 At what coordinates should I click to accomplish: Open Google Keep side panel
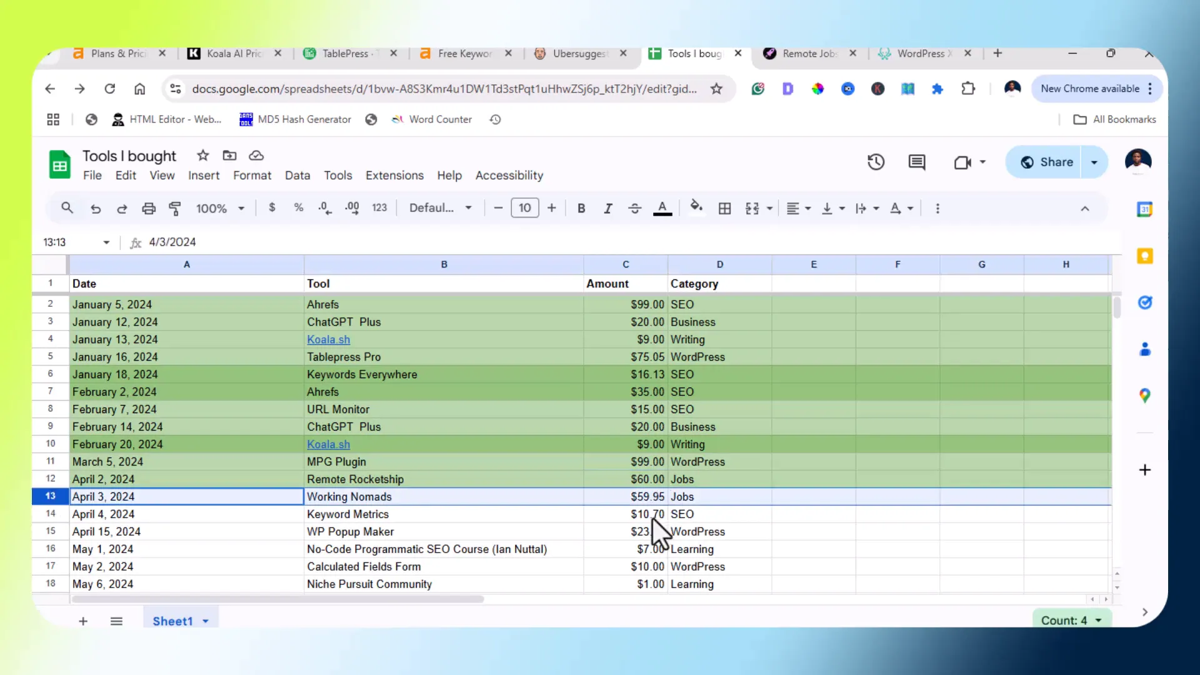[x=1144, y=256]
